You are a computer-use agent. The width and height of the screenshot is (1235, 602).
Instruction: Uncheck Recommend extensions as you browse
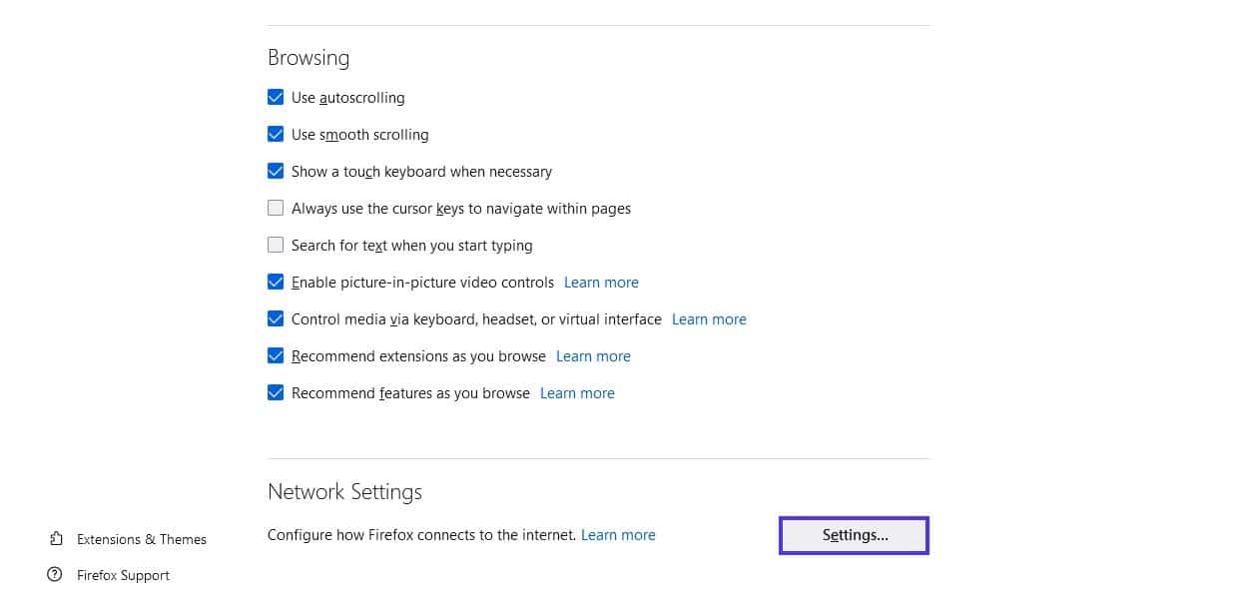(276, 355)
